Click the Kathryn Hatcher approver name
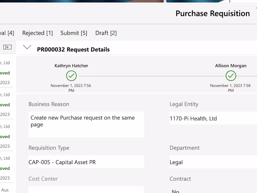 pyautogui.click(x=71, y=66)
